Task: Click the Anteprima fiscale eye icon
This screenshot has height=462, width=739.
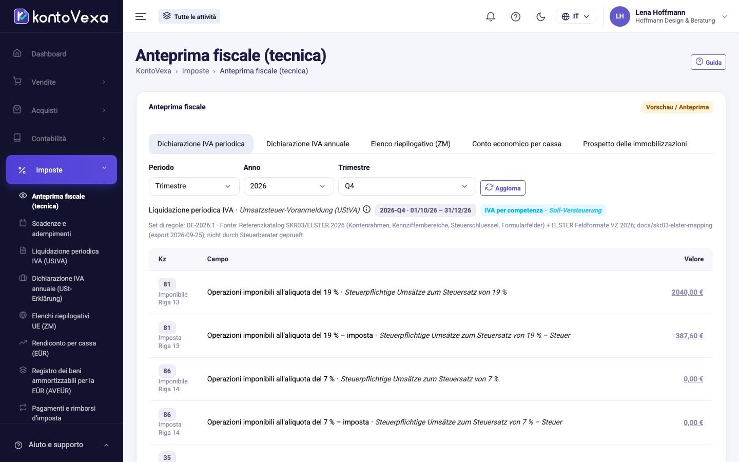Action: click(23, 196)
